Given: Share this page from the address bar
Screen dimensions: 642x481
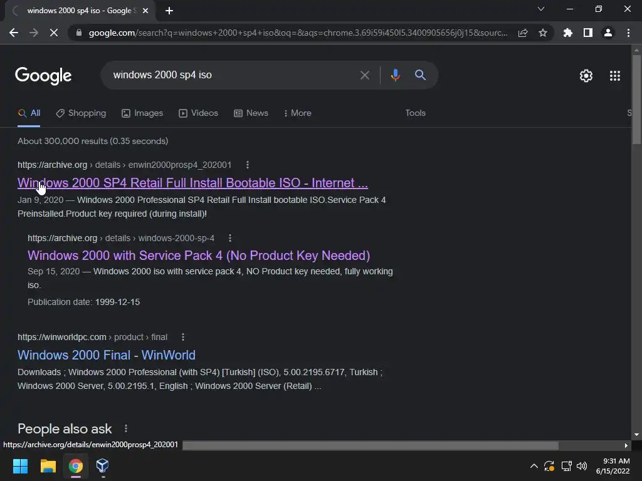Looking at the screenshot, I should pyautogui.click(x=523, y=33).
